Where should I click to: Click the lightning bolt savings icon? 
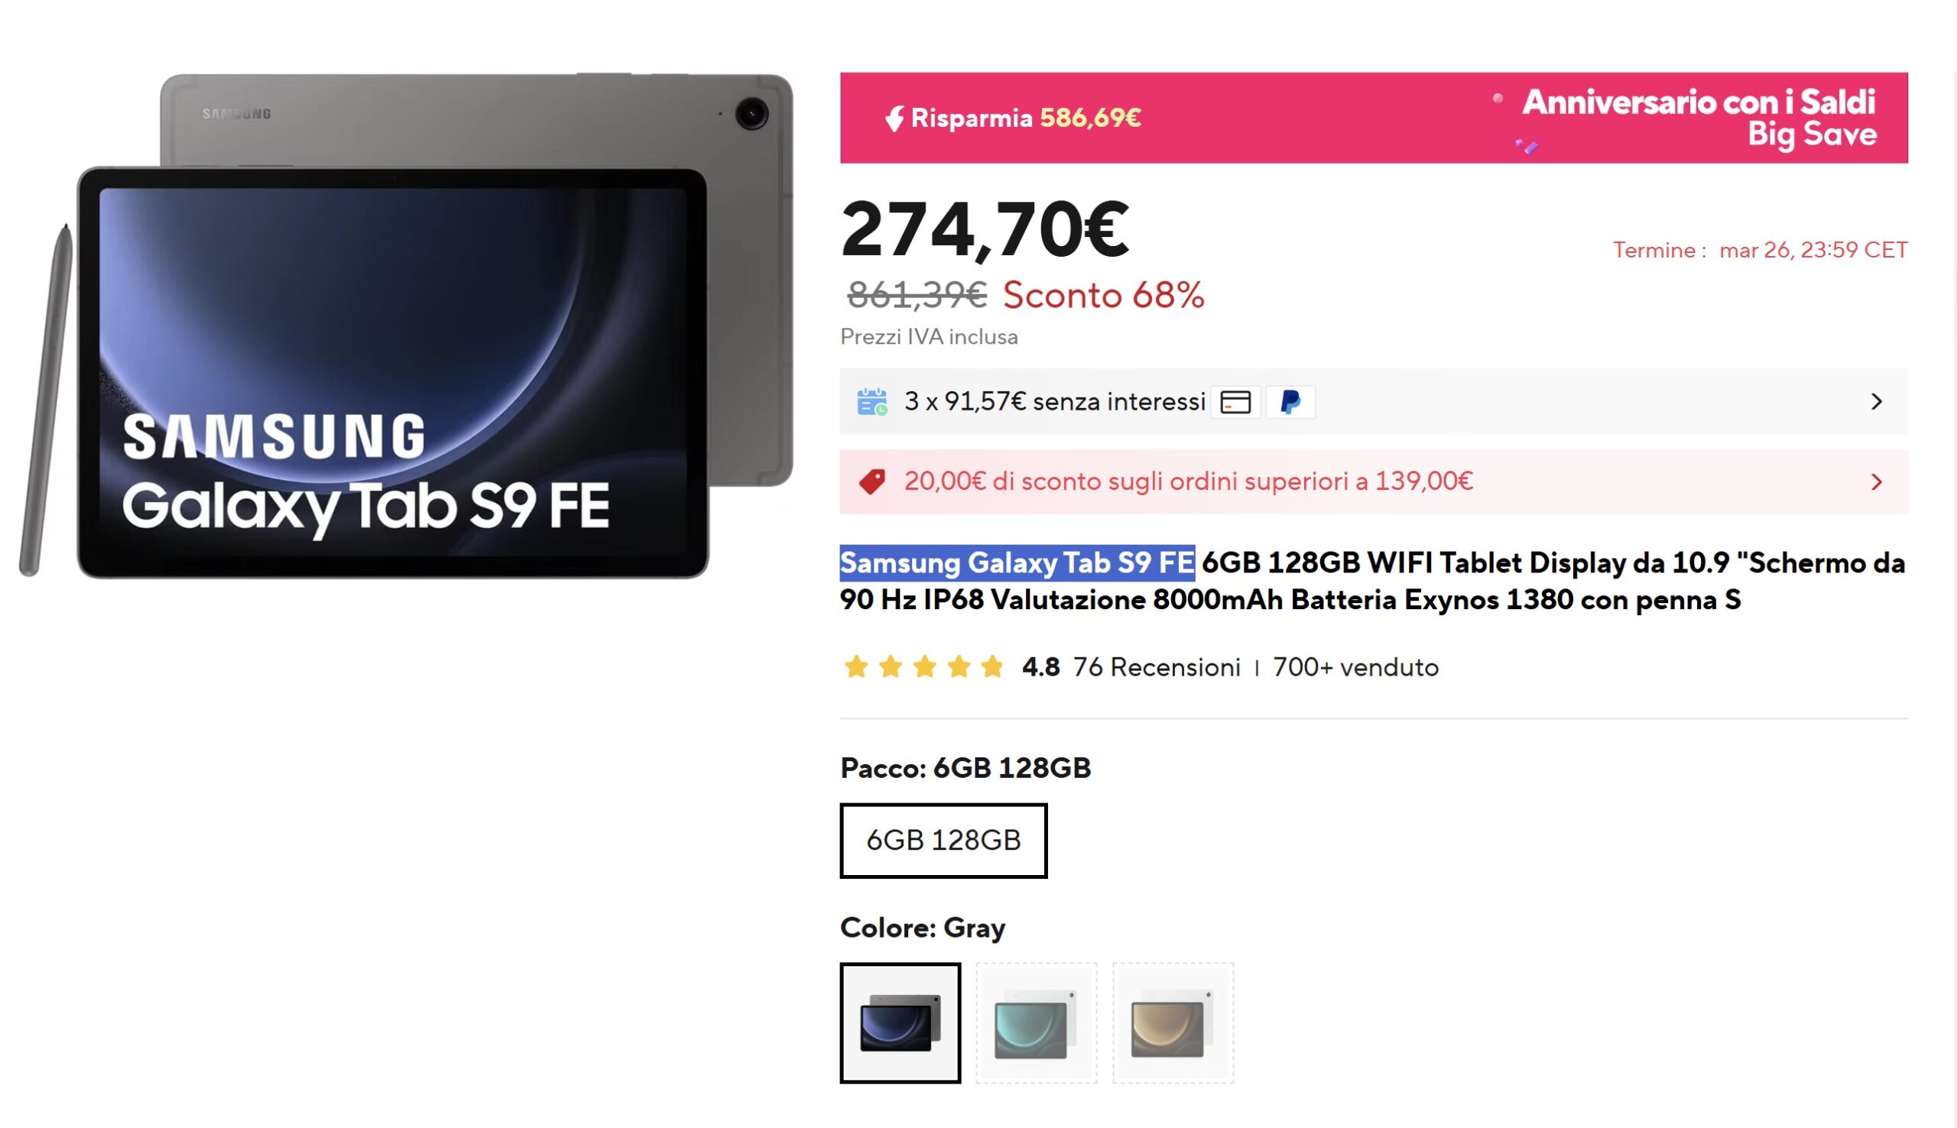(x=894, y=118)
